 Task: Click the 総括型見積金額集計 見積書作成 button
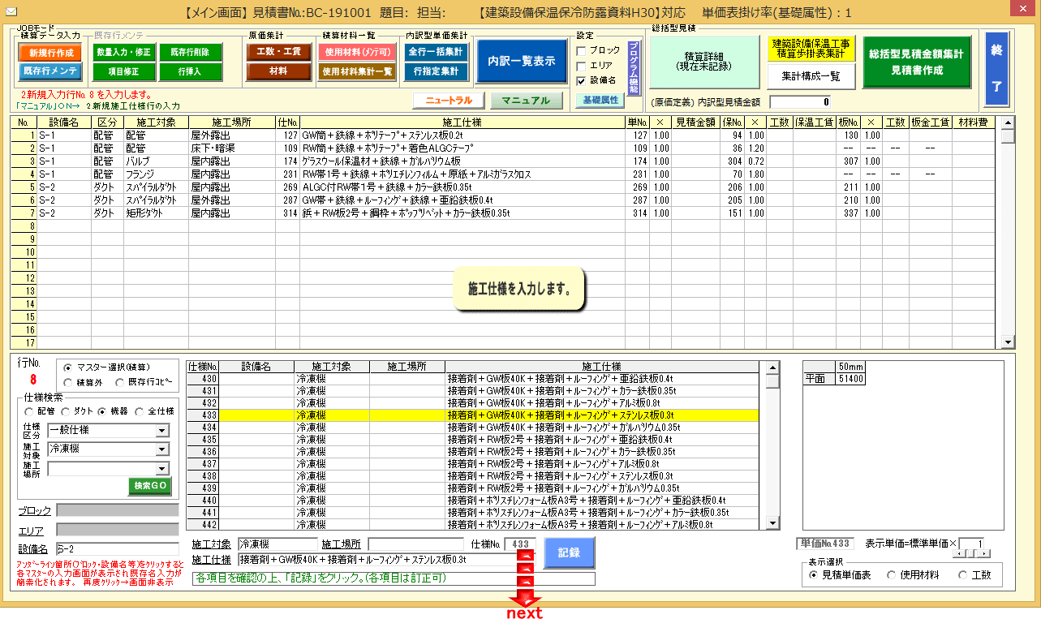coord(916,61)
